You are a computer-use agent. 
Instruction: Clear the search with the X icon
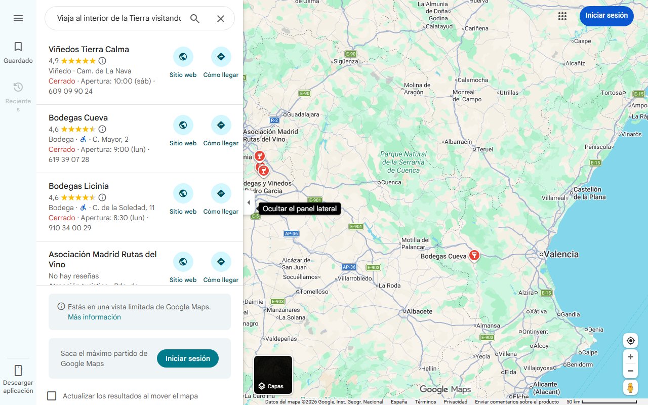pos(221,19)
